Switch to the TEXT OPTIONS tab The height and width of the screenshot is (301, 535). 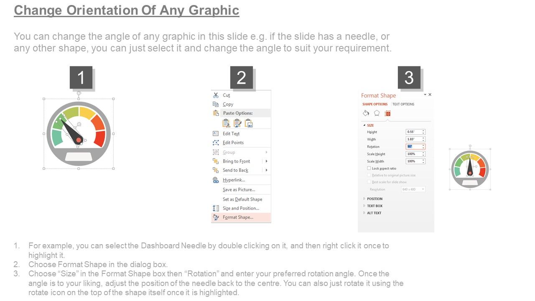[x=403, y=104]
